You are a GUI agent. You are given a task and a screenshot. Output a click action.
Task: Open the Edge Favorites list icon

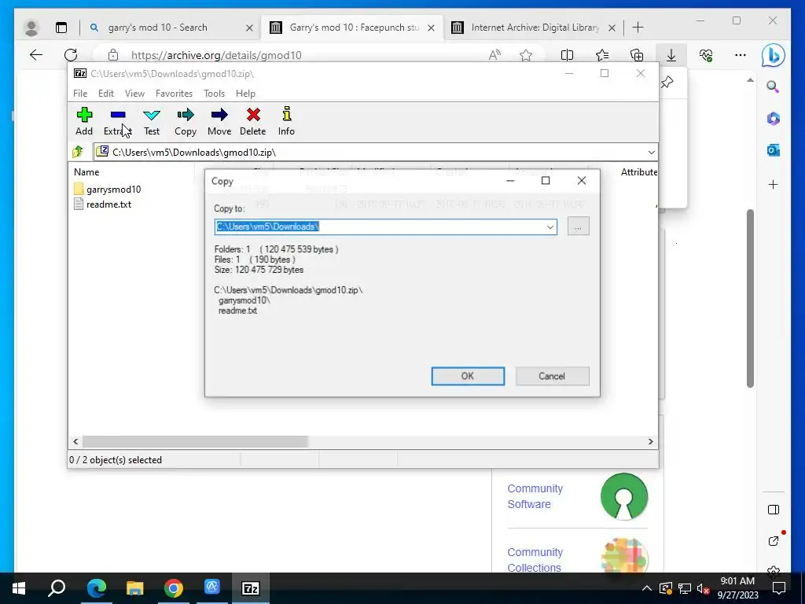point(601,55)
